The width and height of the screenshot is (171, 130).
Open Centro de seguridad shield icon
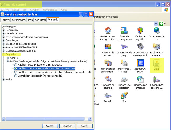coord(140,31)
